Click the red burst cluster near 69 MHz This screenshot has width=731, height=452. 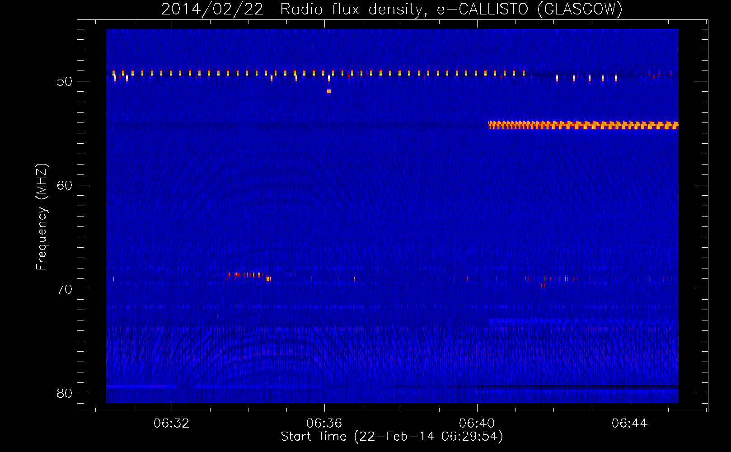[249, 276]
